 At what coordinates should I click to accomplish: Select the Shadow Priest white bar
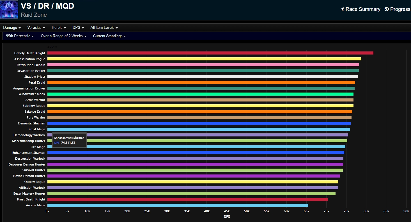tap(203, 77)
